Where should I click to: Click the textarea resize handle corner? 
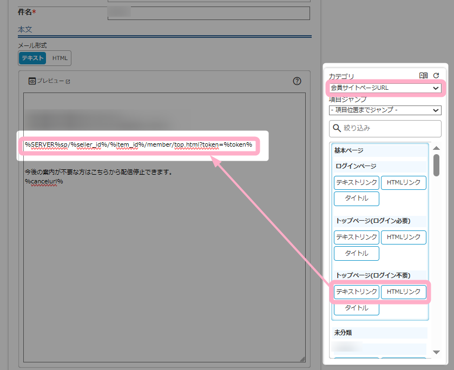[x=302, y=359]
